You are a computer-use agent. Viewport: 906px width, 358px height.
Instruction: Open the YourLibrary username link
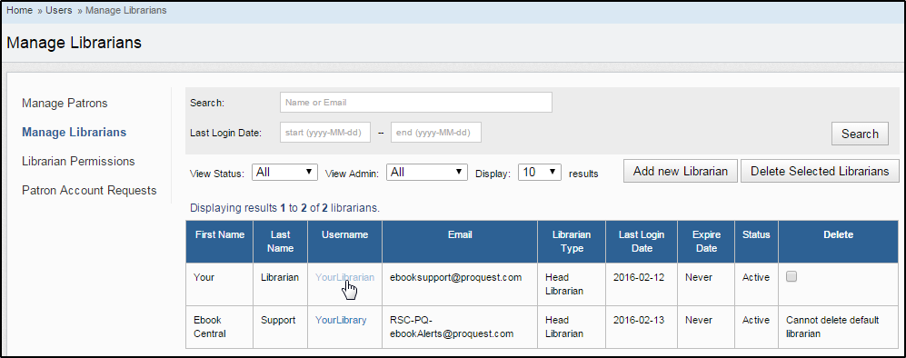pos(341,320)
